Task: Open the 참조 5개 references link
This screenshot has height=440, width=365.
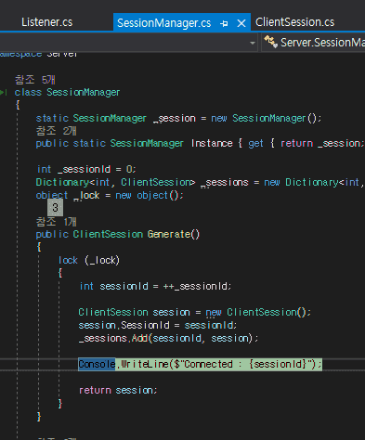Action: [x=35, y=80]
